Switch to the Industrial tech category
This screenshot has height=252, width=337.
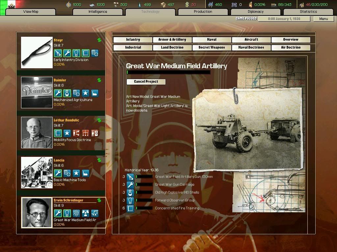tap(133, 48)
